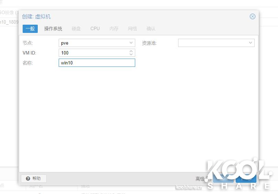Go to the 网络 tab
The image size is (278, 194).
[x=132, y=29]
